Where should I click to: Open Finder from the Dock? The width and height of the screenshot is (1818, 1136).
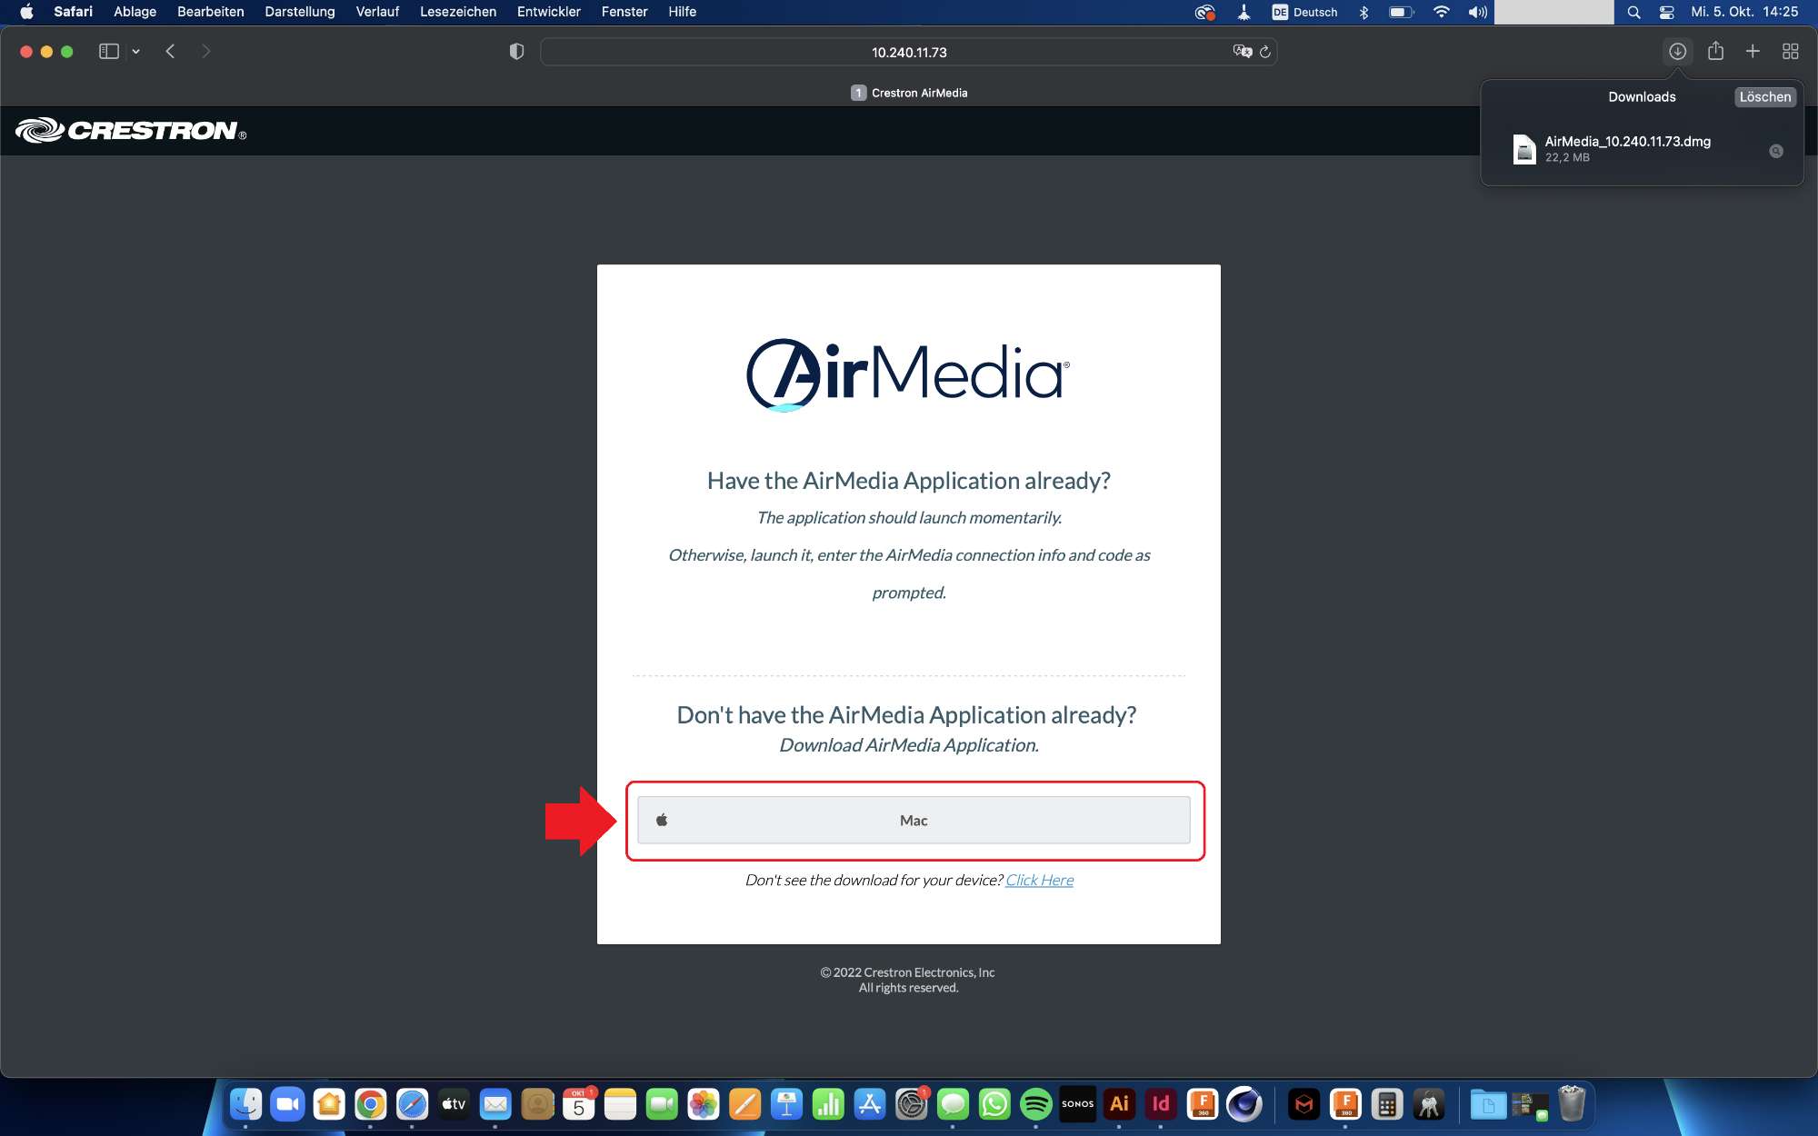point(245,1104)
